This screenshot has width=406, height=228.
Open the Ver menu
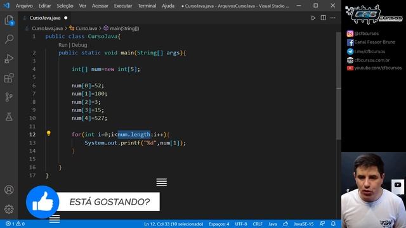coord(82,6)
